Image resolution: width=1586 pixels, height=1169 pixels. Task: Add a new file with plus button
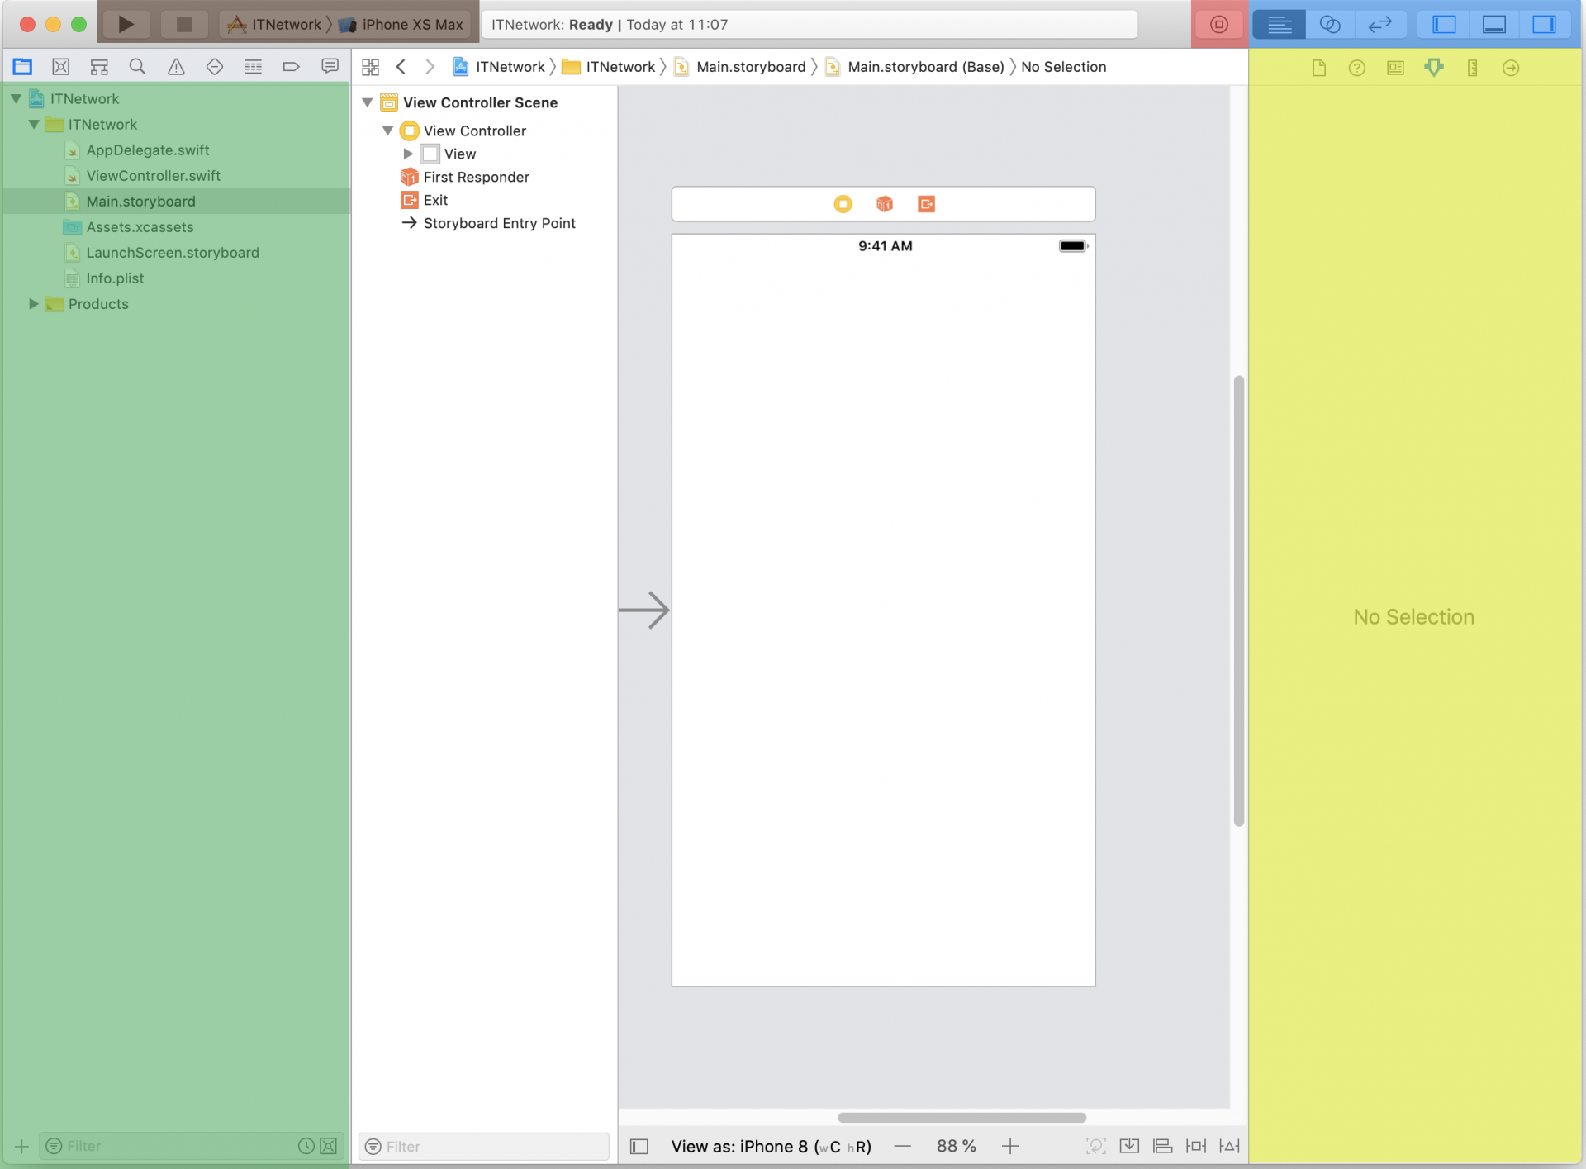tap(21, 1146)
